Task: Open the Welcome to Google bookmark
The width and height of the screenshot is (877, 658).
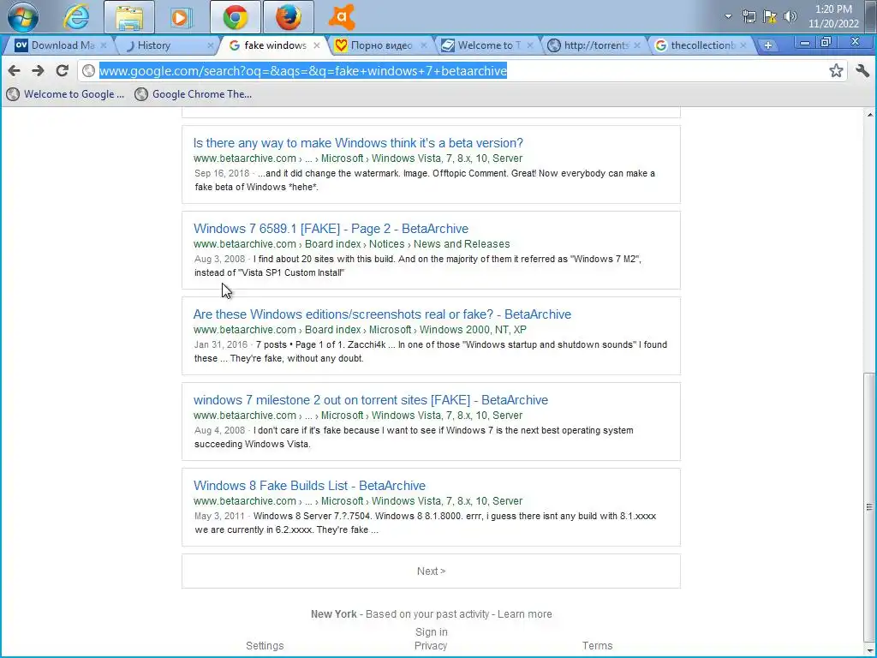Action: [65, 94]
